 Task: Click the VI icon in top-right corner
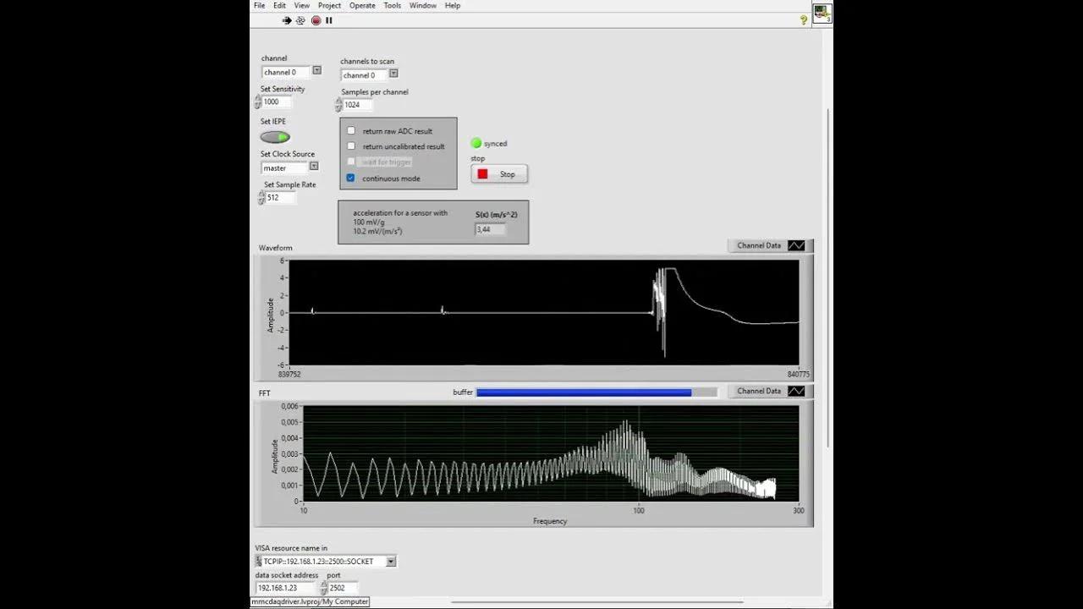pos(822,14)
